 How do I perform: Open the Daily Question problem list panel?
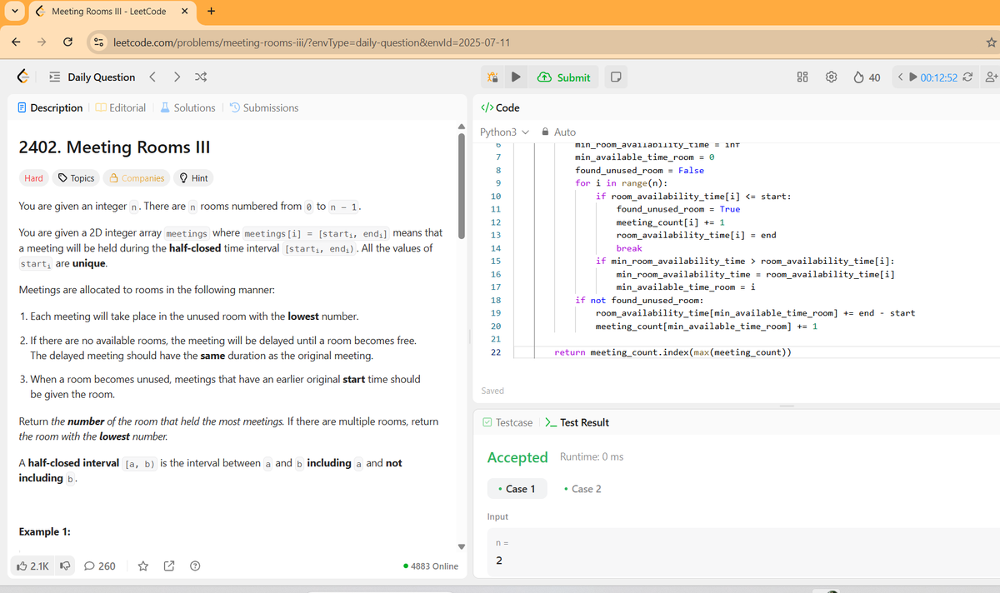point(92,77)
